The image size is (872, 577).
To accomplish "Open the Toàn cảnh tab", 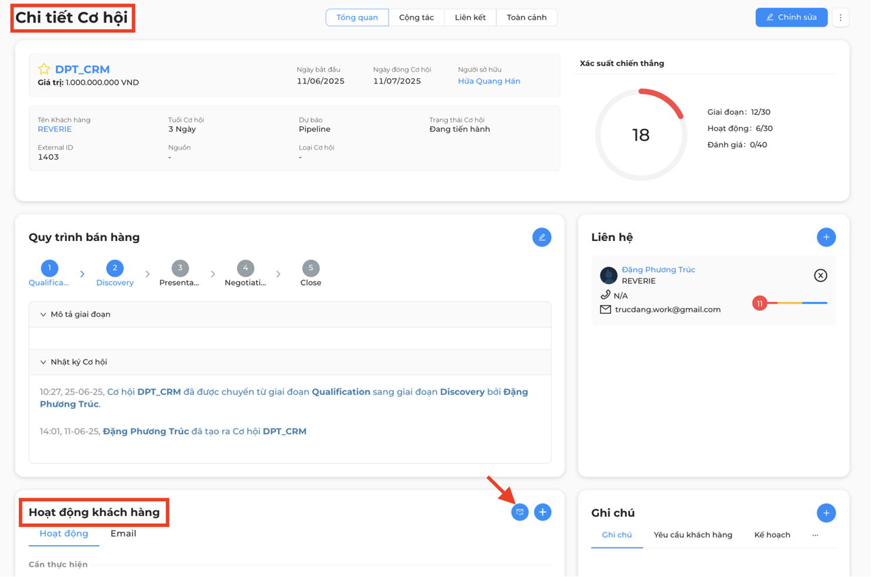I will tap(526, 18).
